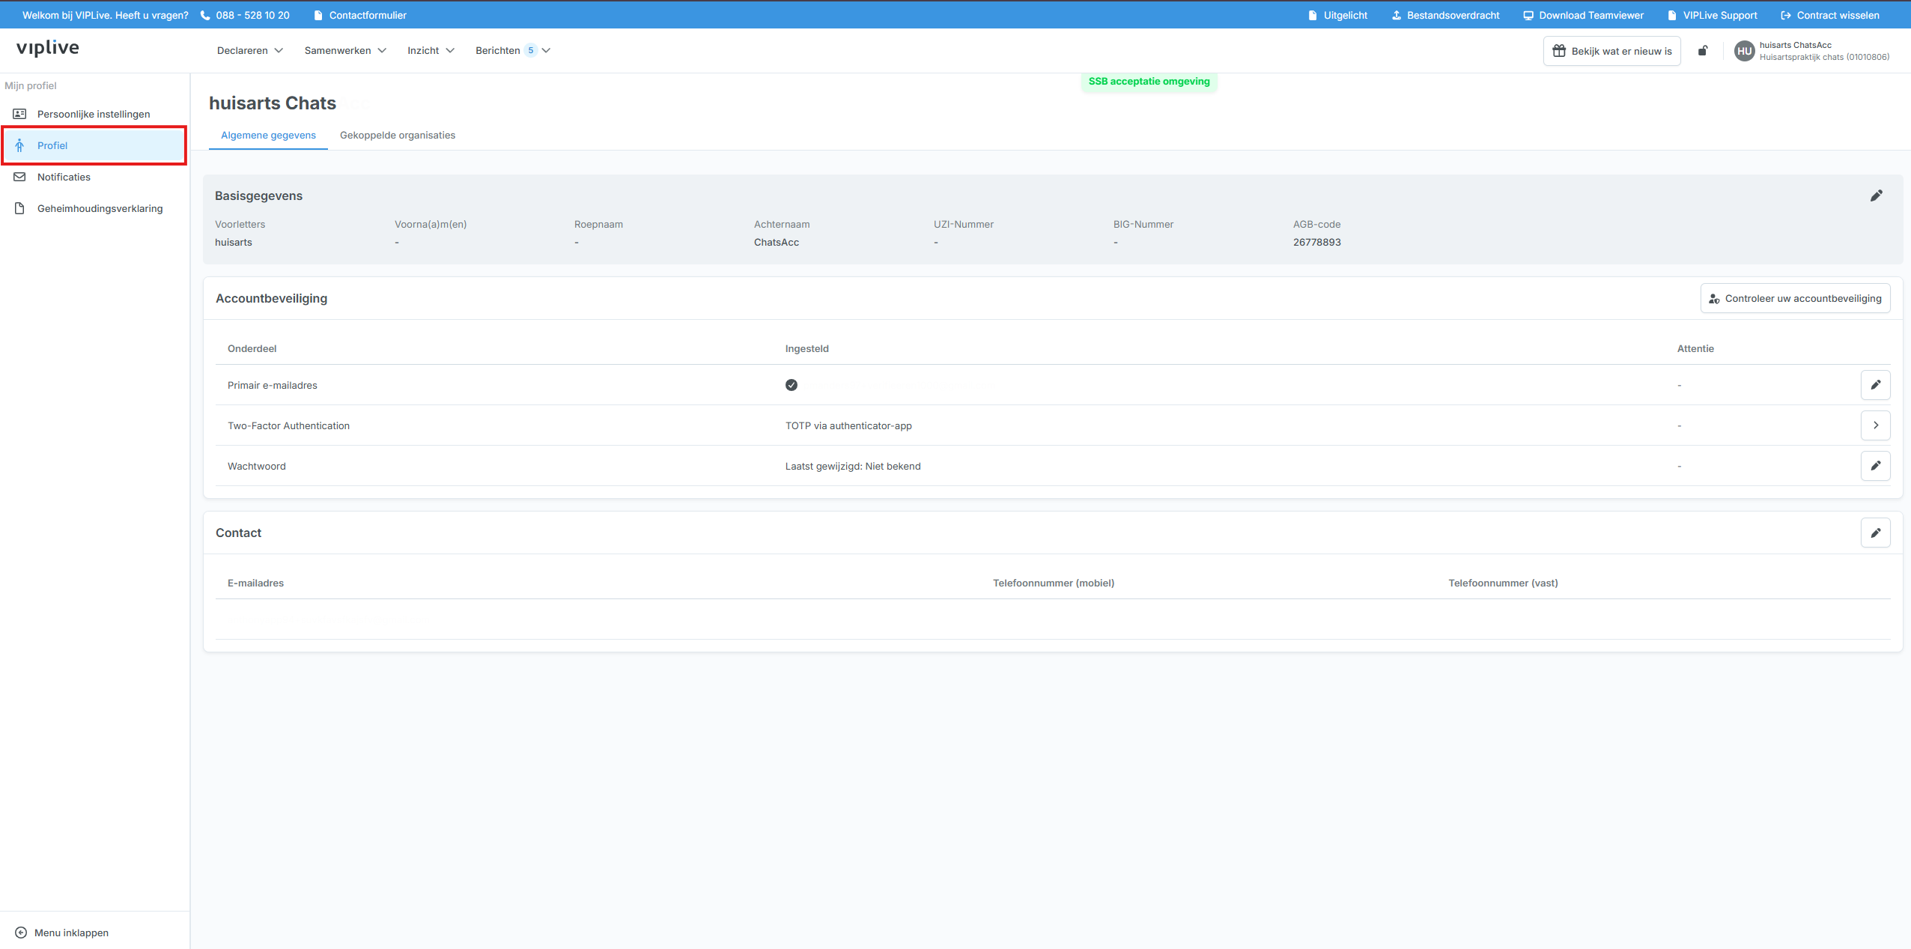Click the Geheimhoudingsverklaring document icon
The height and width of the screenshot is (949, 1911).
(x=20, y=208)
